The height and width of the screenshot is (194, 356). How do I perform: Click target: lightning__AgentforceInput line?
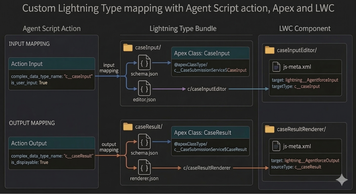tap(305, 80)
